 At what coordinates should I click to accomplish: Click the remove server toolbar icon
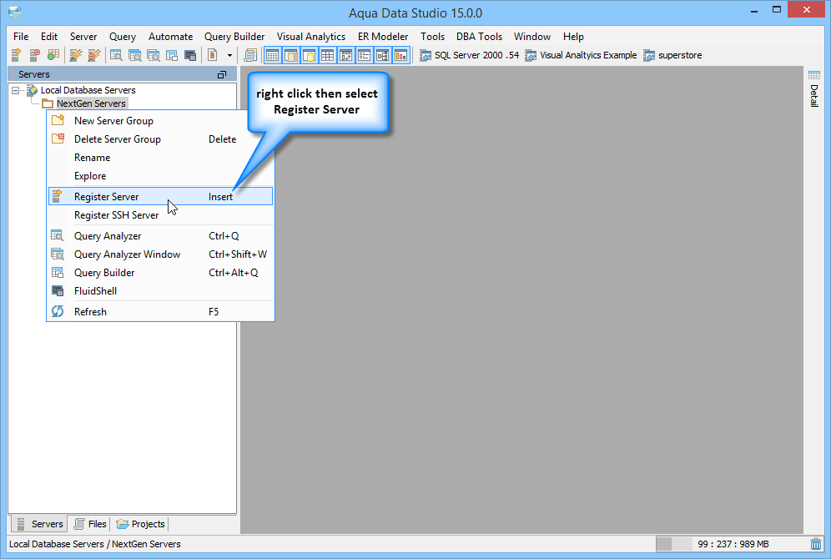pyautogui.click(x=34, y=55)
